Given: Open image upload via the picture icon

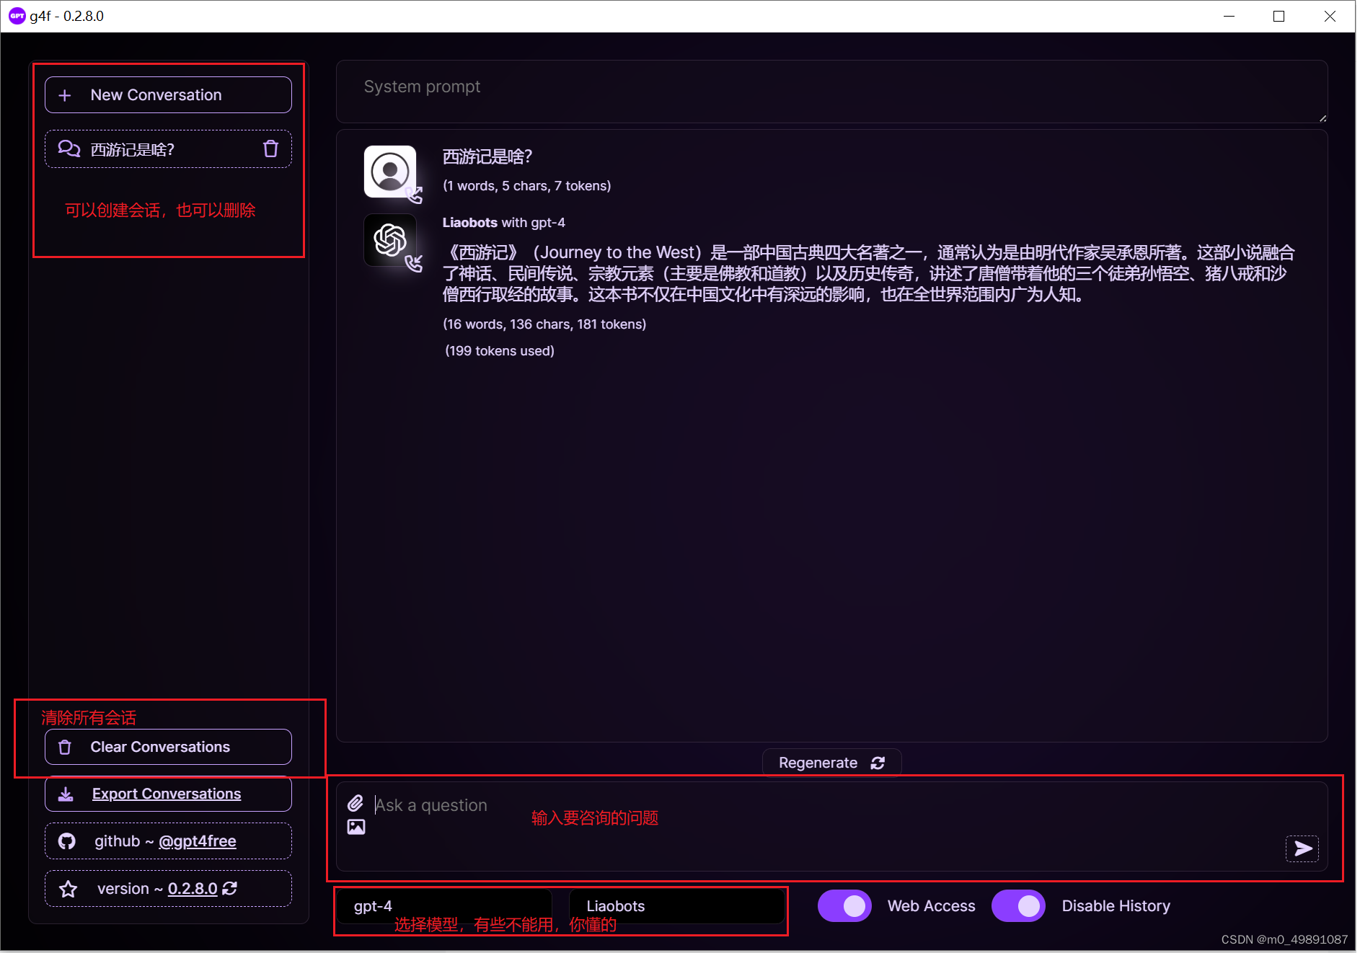Looking at the screenshot, I should [x=356, y=827].
